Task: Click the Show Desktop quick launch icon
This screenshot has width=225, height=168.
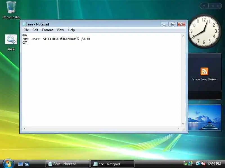Action: [x=20, y=164]
